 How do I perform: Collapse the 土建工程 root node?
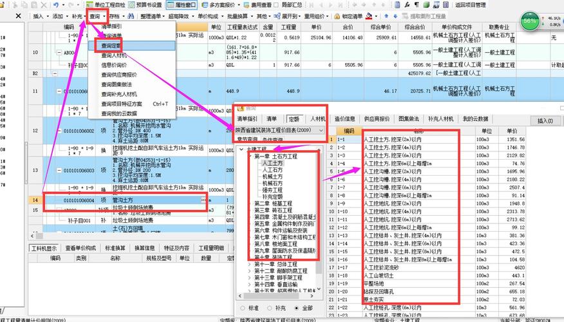point(241,149)
